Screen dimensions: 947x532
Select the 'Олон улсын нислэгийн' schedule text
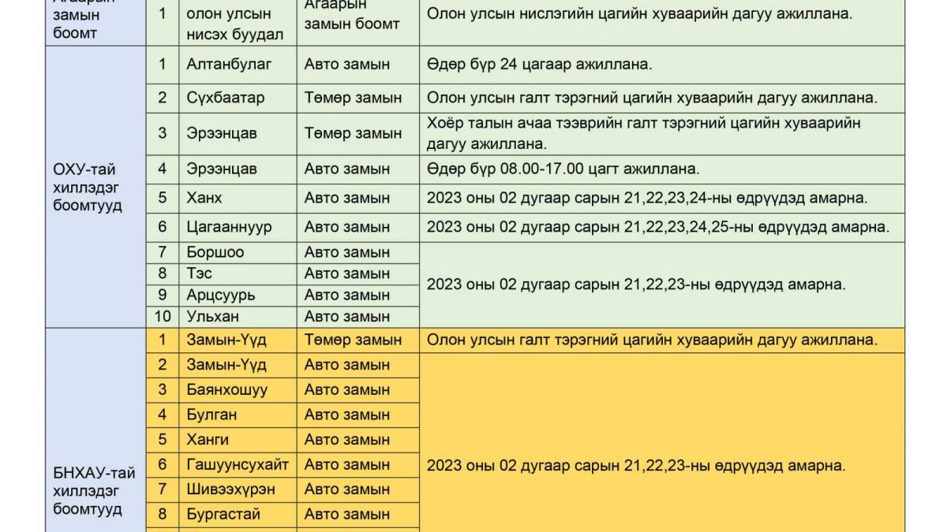639,13
